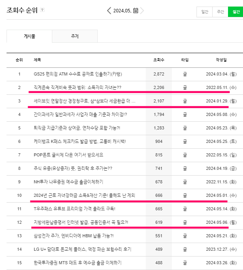Click the date 2024.05.06. (월)
The height and width of the screenshot is (270, 243).
point(221,222)
